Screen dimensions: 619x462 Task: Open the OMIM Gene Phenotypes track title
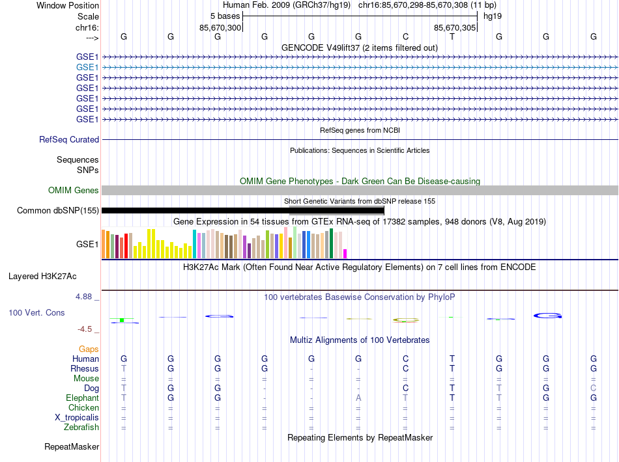click(x=360, y=181)
